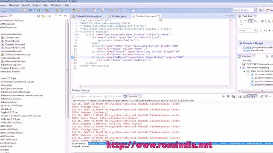Open the New Java Class dropdown arrow

[x=67, y=10]
